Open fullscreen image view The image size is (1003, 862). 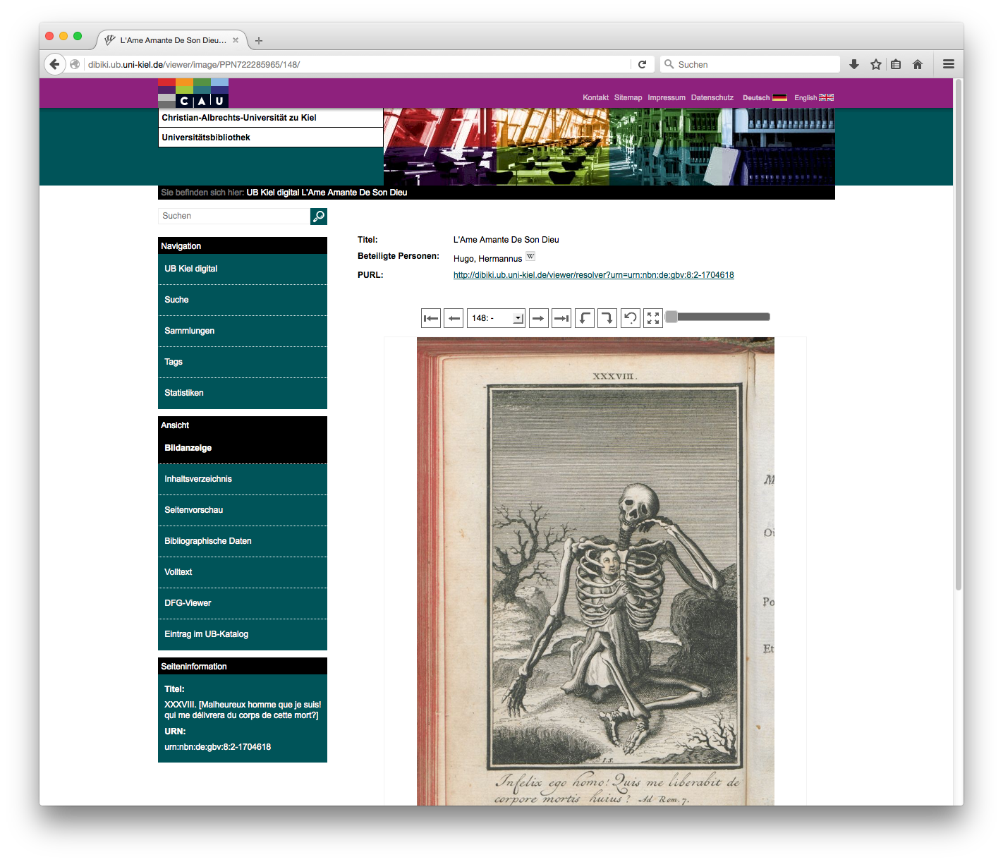pyautogui.click(x=653, y=318)
